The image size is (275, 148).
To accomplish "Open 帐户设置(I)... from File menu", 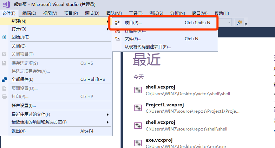I will tap(24, 106).
